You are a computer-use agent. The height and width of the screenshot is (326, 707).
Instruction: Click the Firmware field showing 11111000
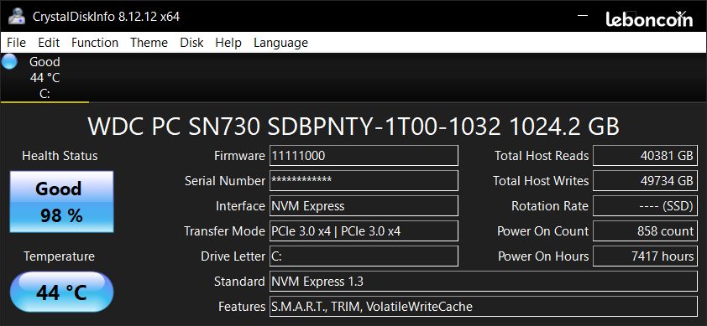pos(364,156)
